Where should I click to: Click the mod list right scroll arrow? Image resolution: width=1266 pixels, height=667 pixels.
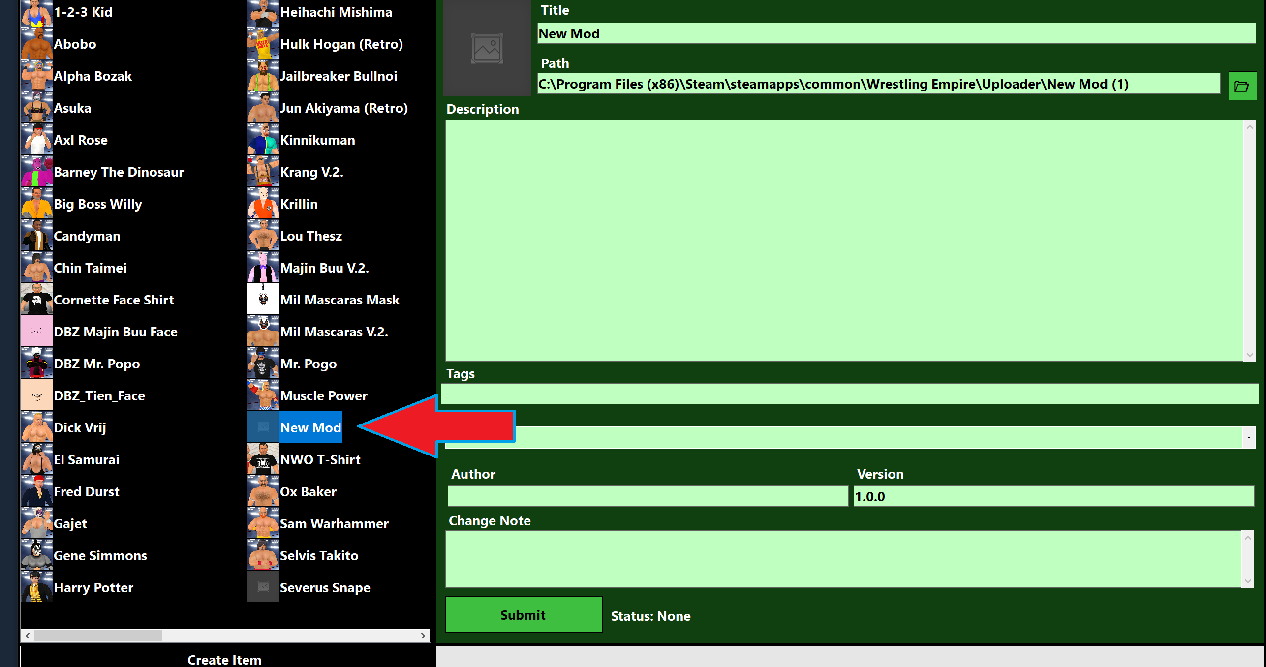click(x=423, y=635)
